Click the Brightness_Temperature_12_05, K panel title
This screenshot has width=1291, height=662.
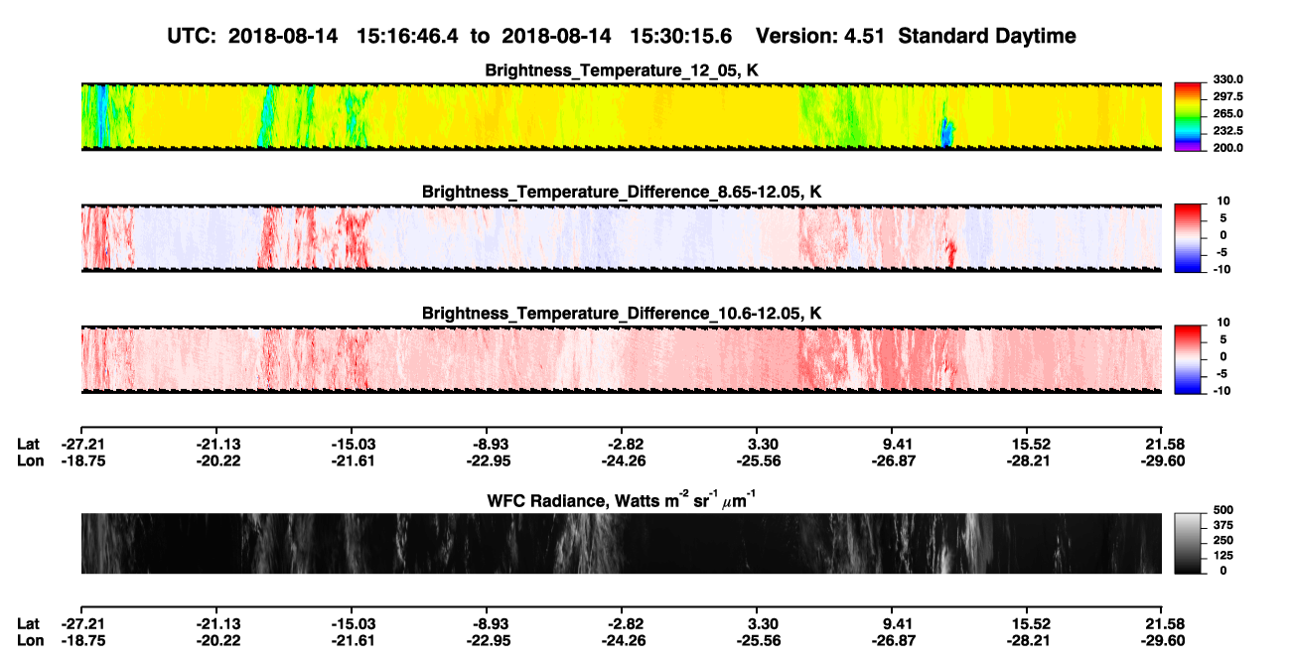pyautogui.click(x=622, y=71)
